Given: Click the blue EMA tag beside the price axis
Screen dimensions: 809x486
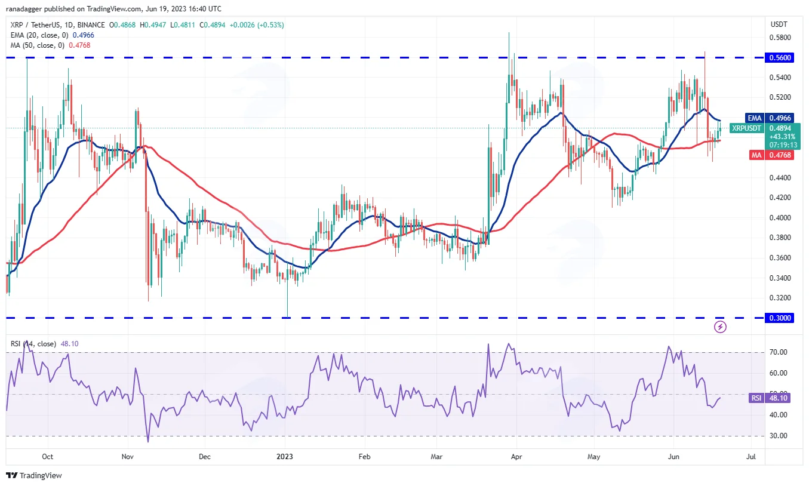Looking at the screenshot, I should [754, 118].
